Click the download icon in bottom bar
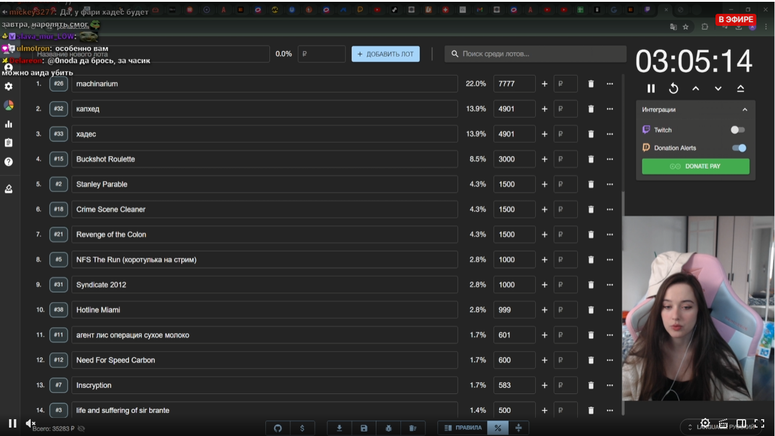Image resolution: width=775 pixels, height=436 pixels. click(339, 428)
